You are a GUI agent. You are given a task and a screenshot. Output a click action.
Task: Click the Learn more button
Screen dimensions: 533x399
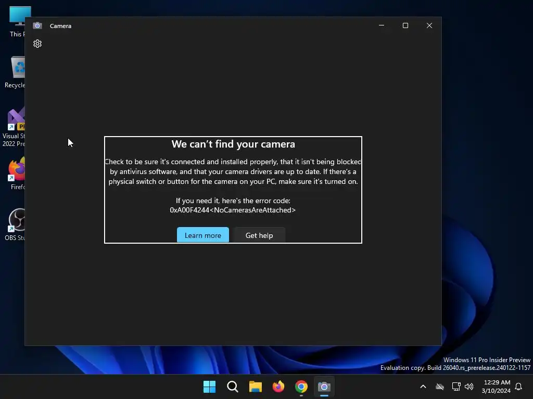[x=203, y=235]
